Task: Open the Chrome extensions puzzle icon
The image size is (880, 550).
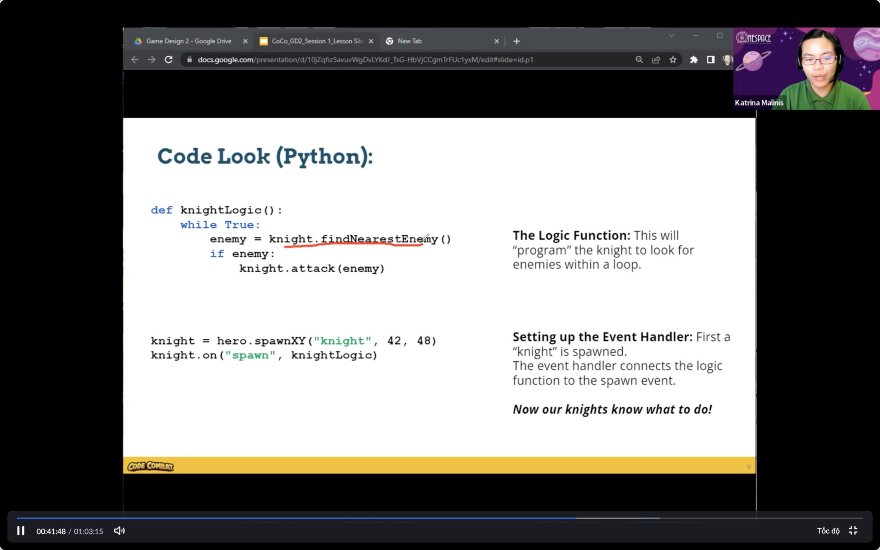Action: [x=694, y=60]
